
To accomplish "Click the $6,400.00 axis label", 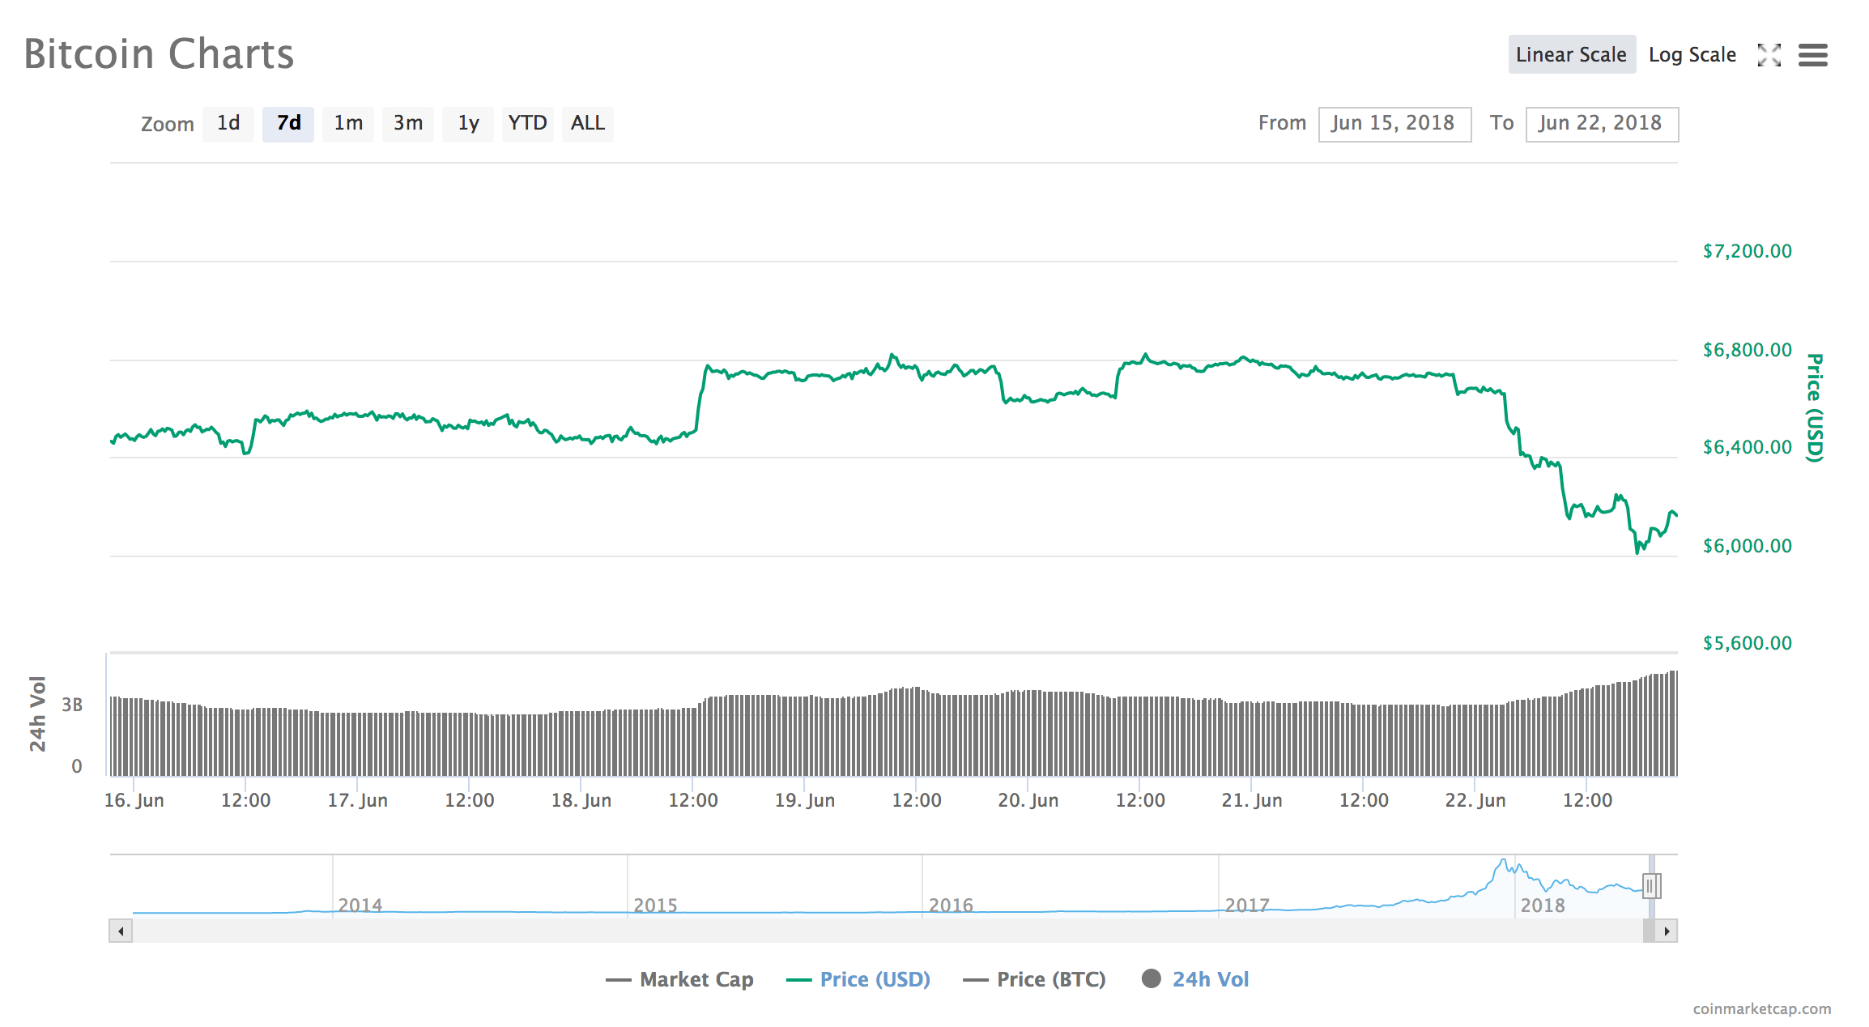I will coord(1748,447).
